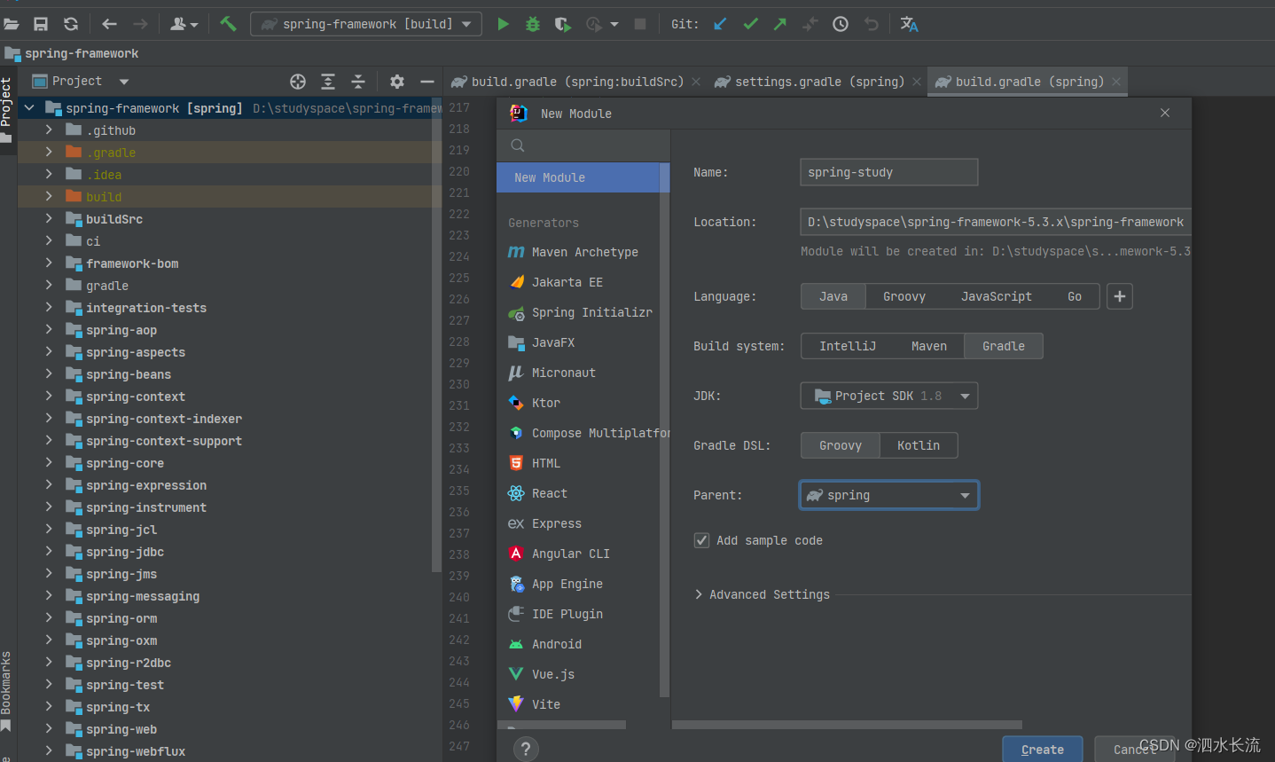Open Project panel settings gear
Image resolution: width=1275 pixels, height=762 pixels.
(397, 82)
